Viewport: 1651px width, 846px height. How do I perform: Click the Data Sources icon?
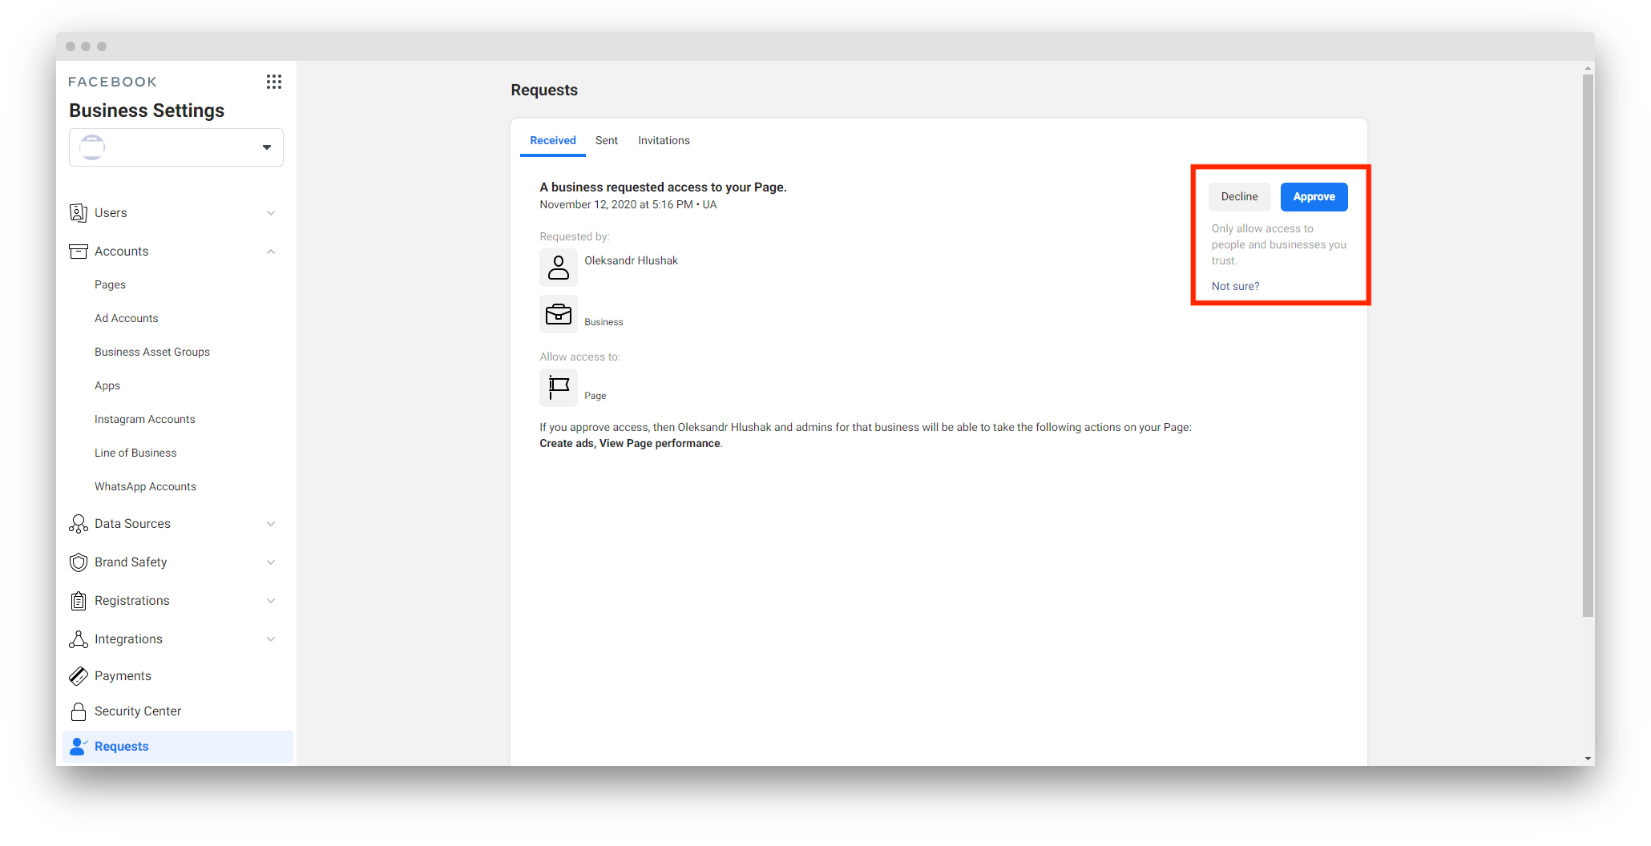(x=79, y=524)
